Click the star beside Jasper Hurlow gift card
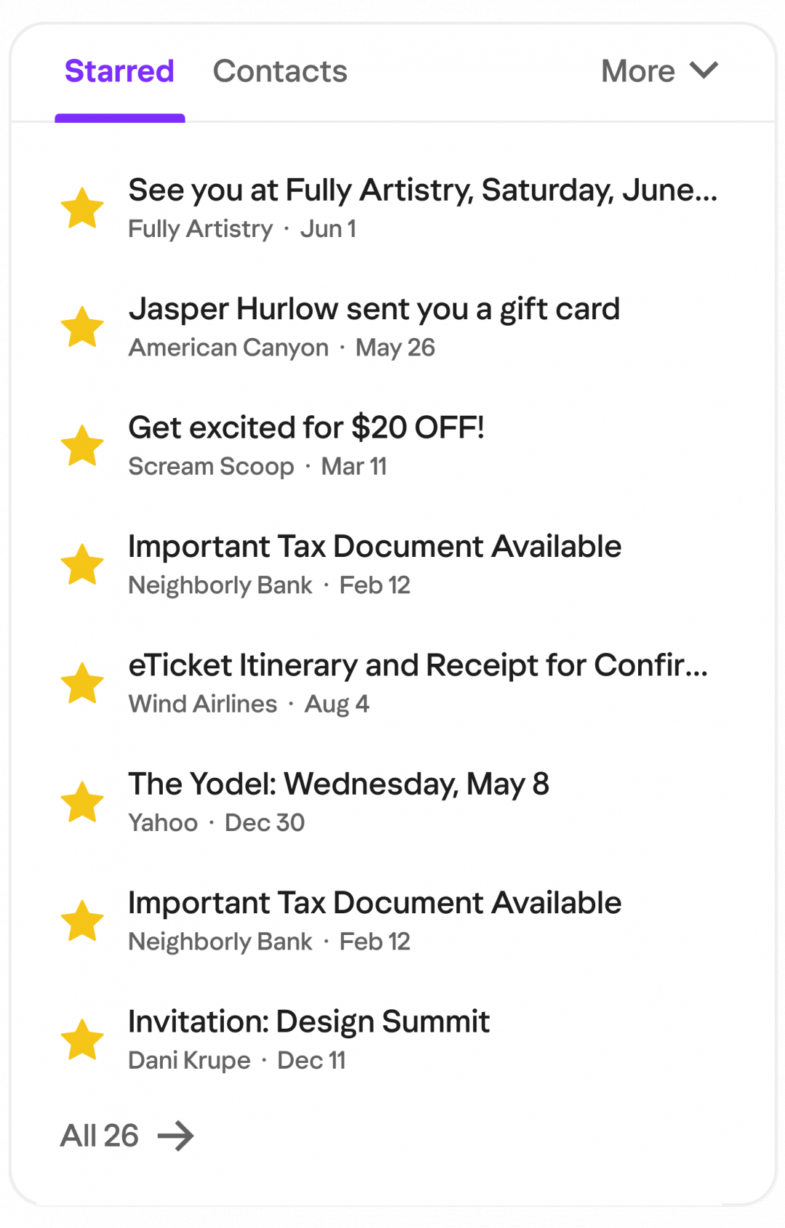 tap(82, 327)
